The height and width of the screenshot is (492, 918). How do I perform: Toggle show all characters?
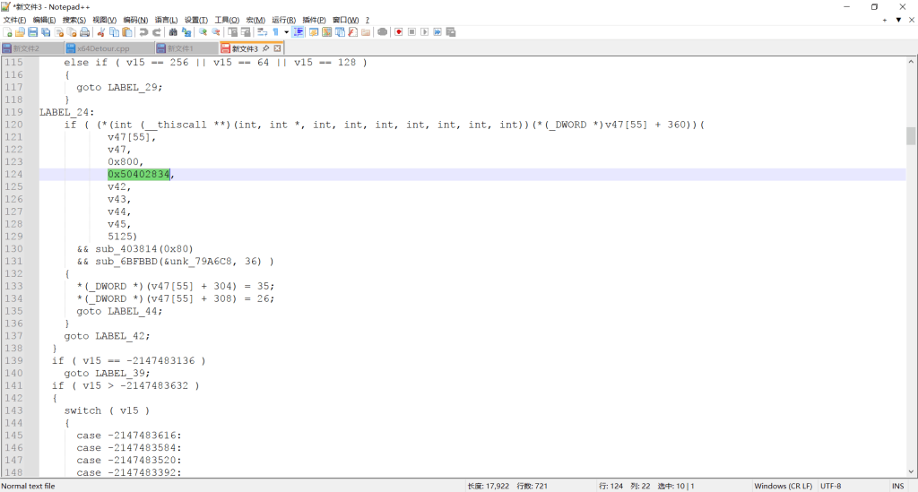click(275, 32)
